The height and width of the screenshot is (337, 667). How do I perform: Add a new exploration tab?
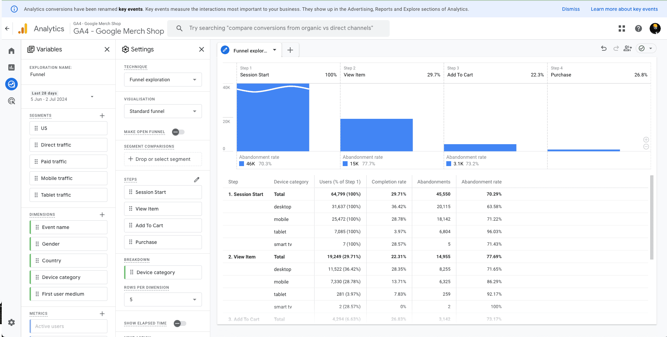[290, 50]
